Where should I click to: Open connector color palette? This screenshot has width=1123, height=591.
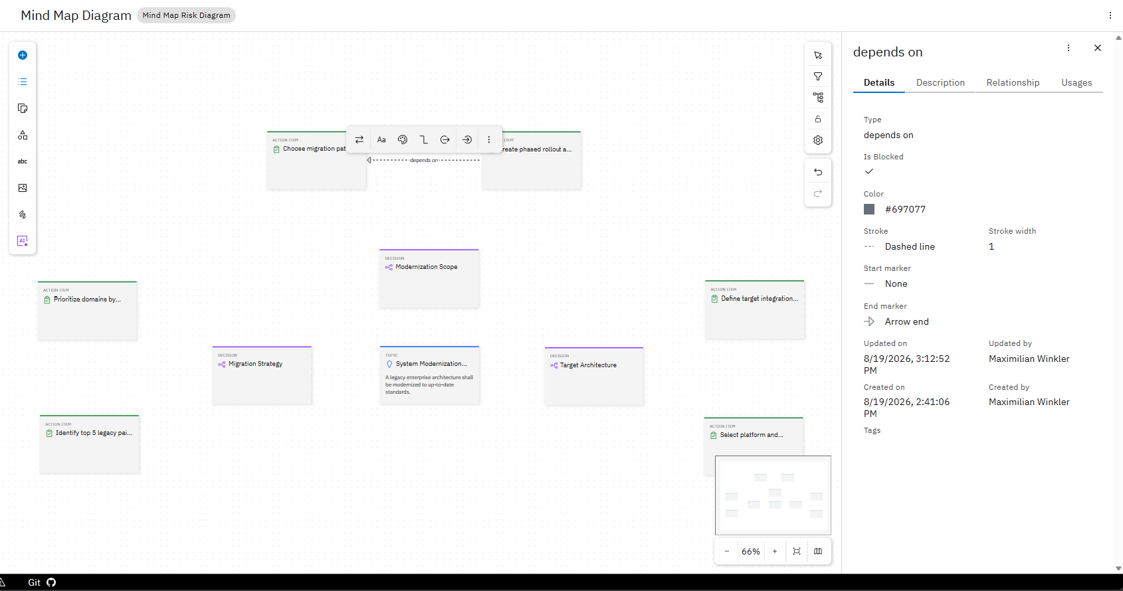pyautogui.click(x=403, y=139)
